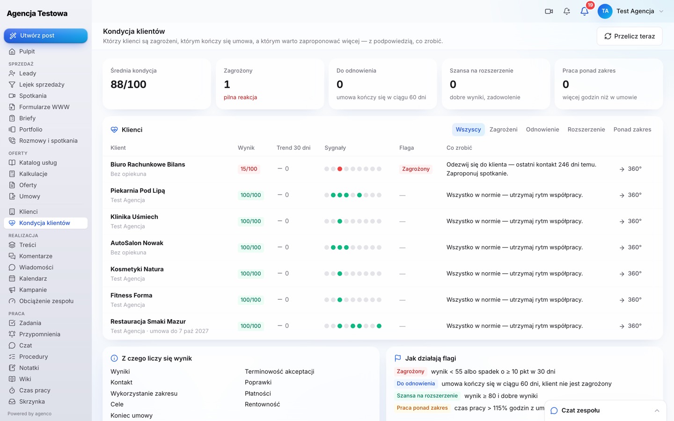Viewport: 674px width, 421px height.
Task: Click the Kalendarz icon in sidebar
Action: tap(12, 279)
